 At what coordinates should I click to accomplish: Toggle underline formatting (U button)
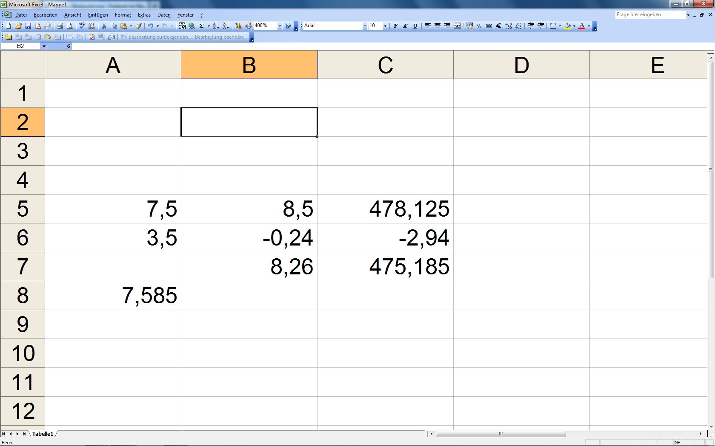(415, 26)
